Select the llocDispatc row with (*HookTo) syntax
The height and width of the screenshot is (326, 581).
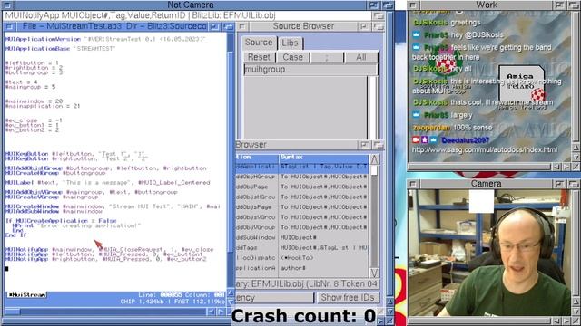click(x=302, y=258)
